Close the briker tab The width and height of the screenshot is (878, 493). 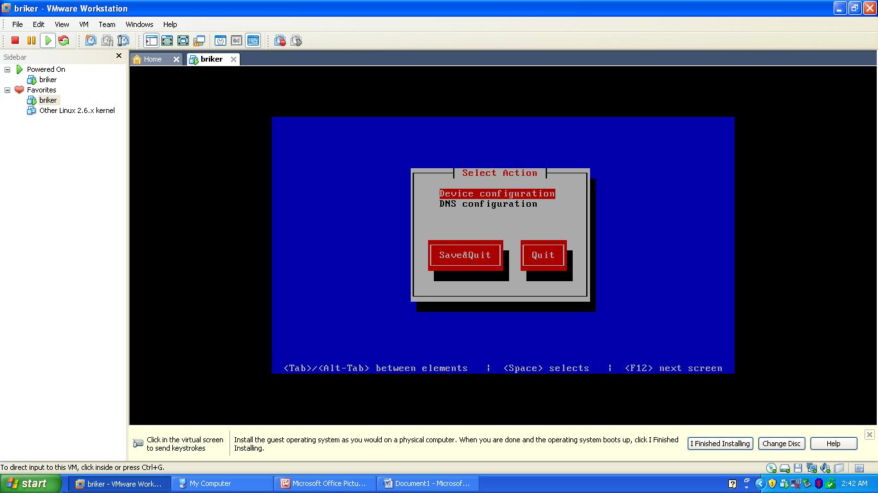click(233, 59)
